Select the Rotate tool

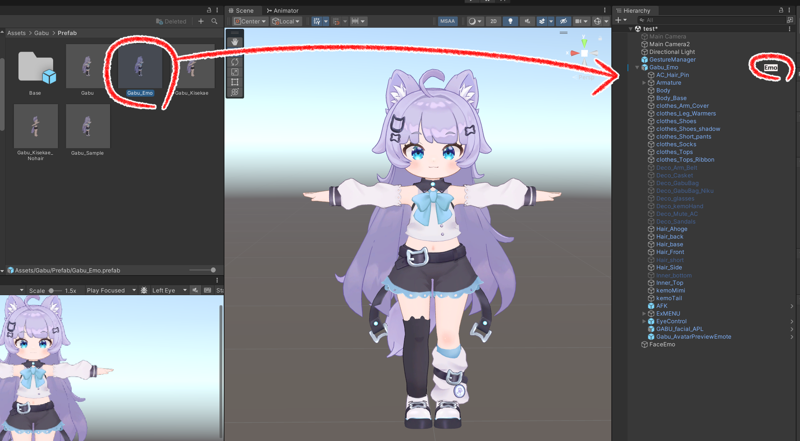[x=235, y=62]
